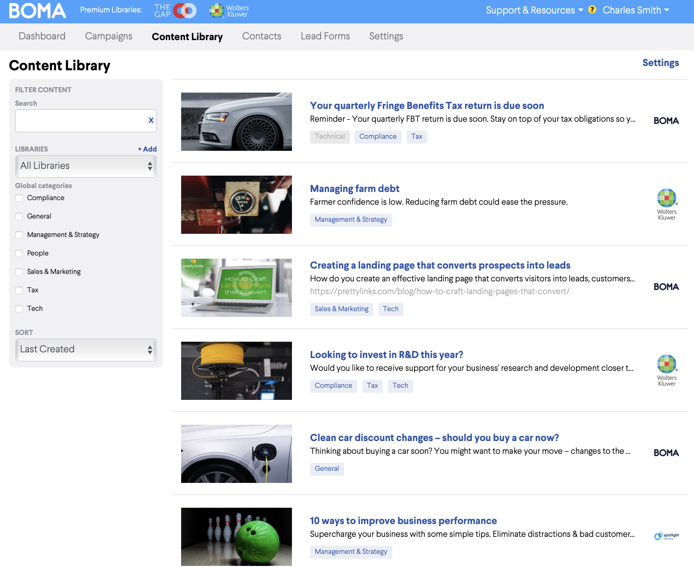
Task: Click the Sales & Marketing tag swatch
Action: pos(341,309)
